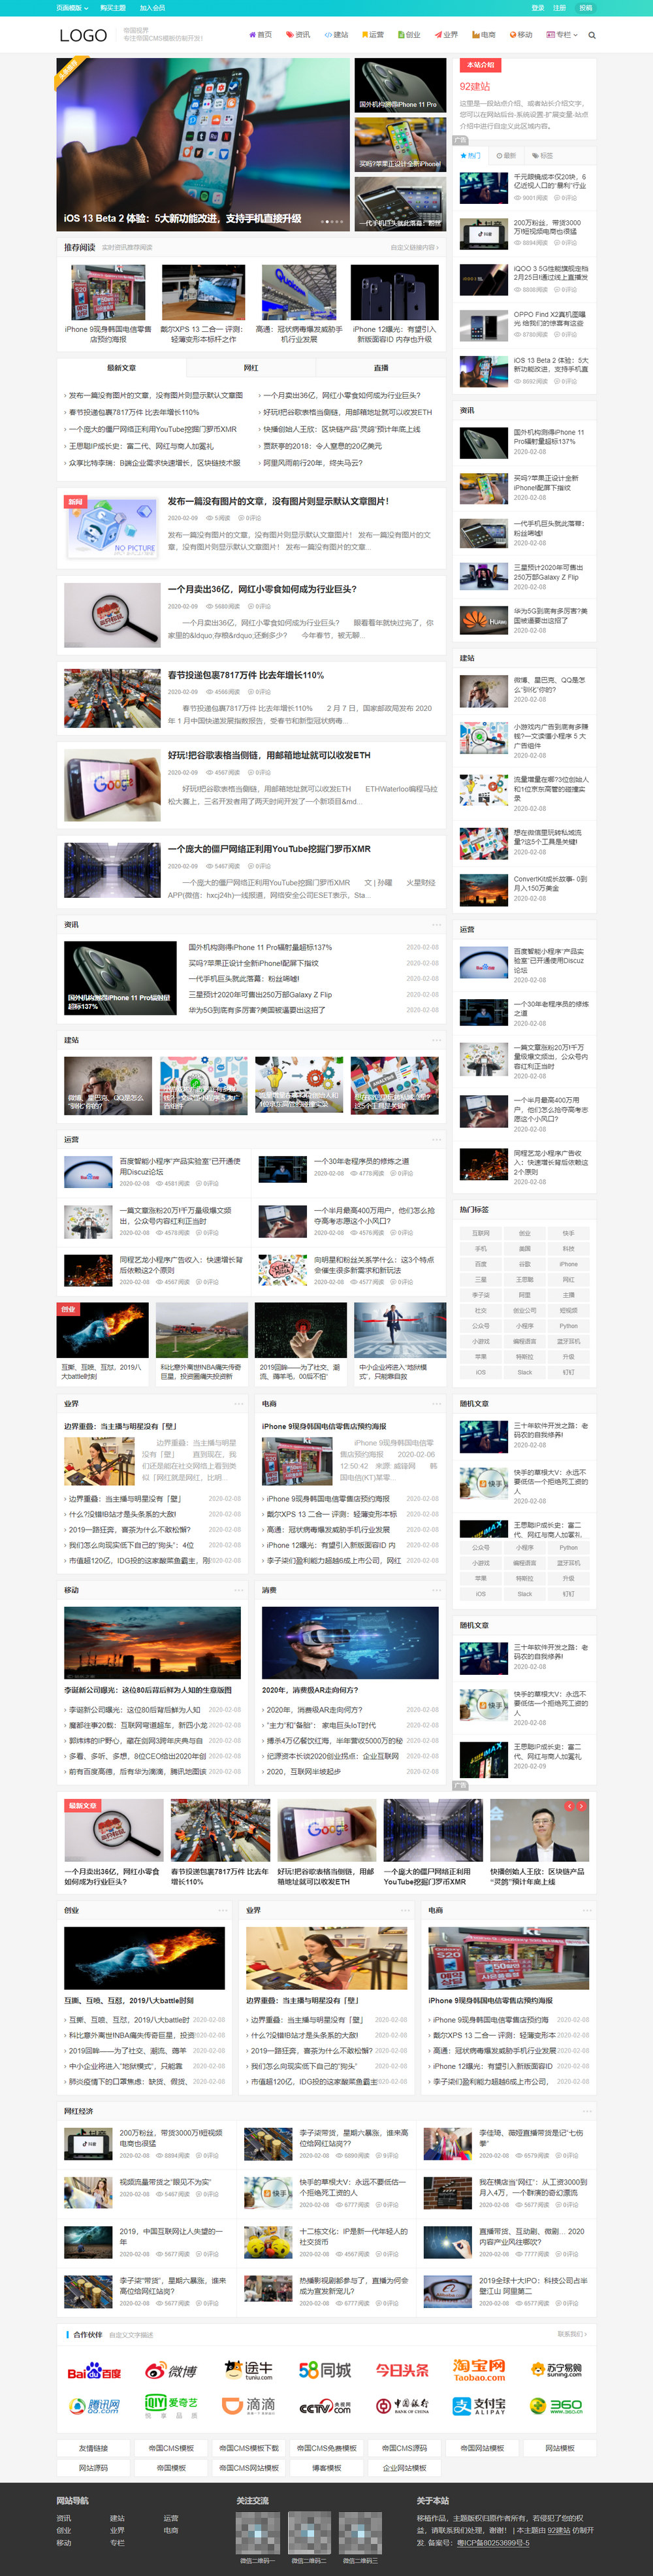The height and width of the screenshot is (2576, 653).
Task: Click the 联系我们 link beside 合作伙伴
Action: (x=571, y=2335)
